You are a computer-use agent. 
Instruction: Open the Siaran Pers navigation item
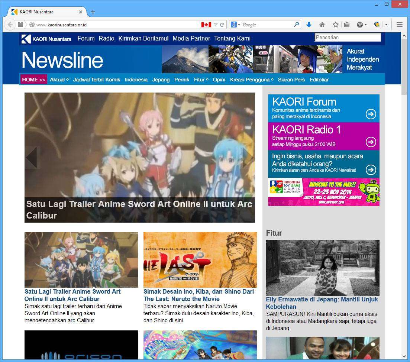(x=291, y=80)
